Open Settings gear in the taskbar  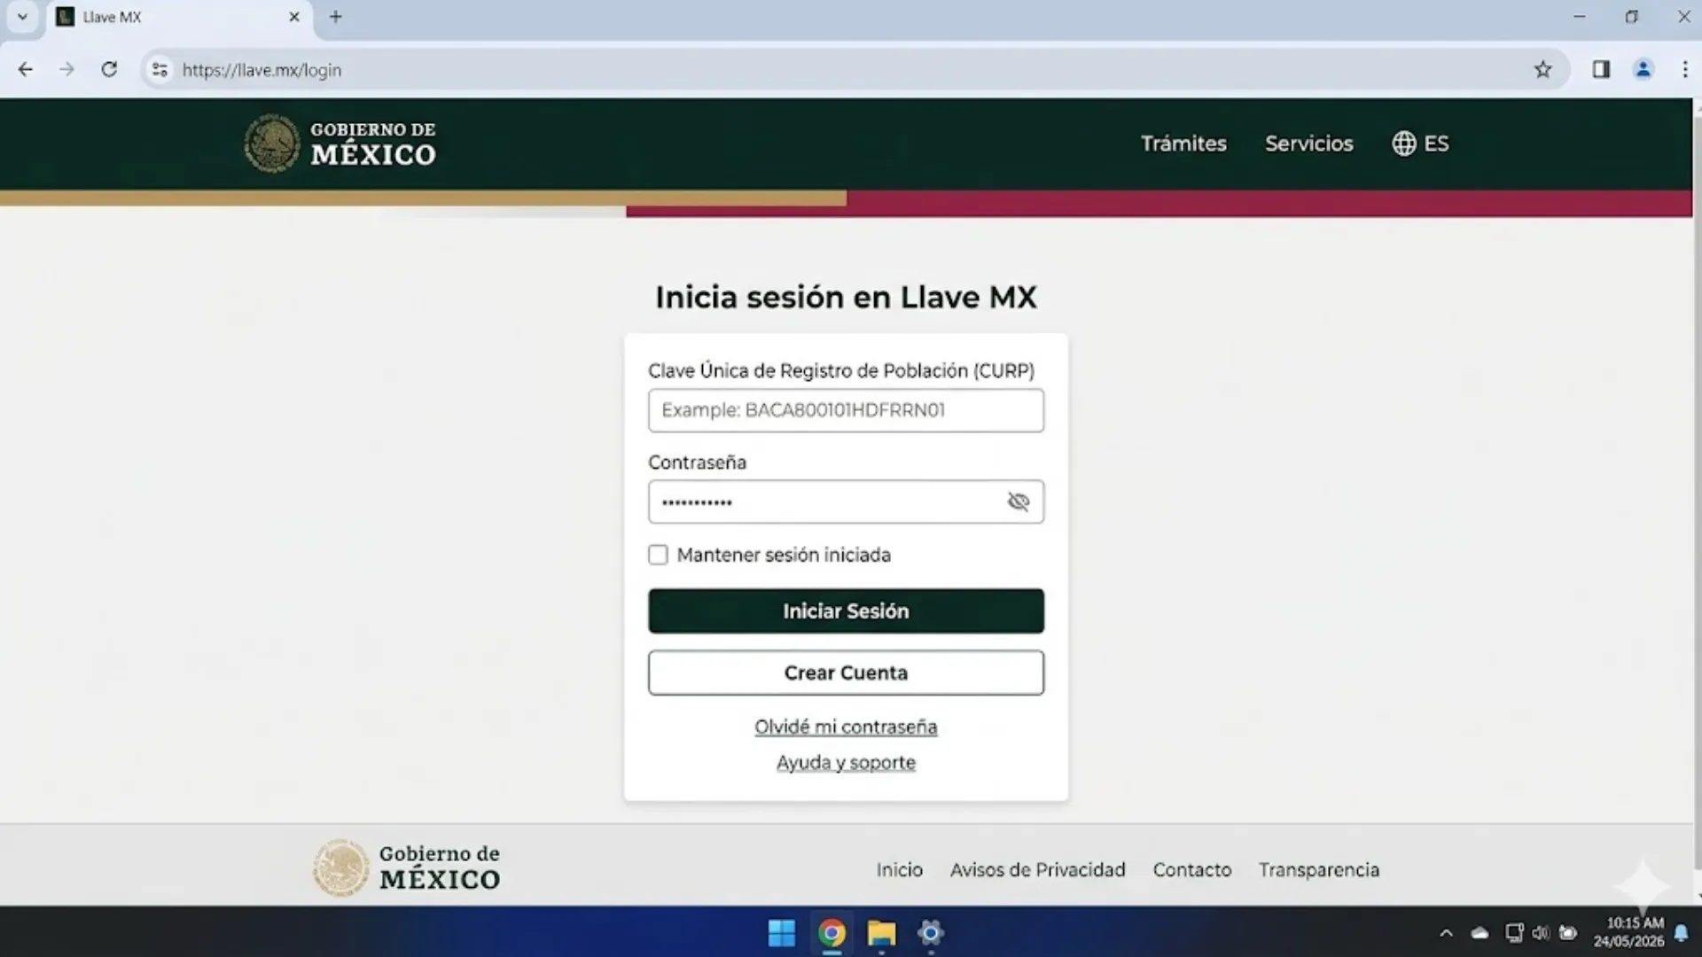pos(931,933)
